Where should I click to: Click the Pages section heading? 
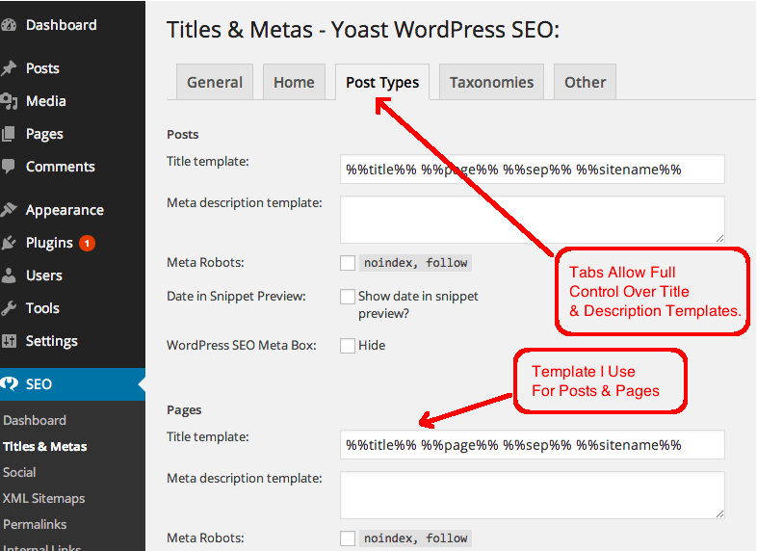point(184,410)
